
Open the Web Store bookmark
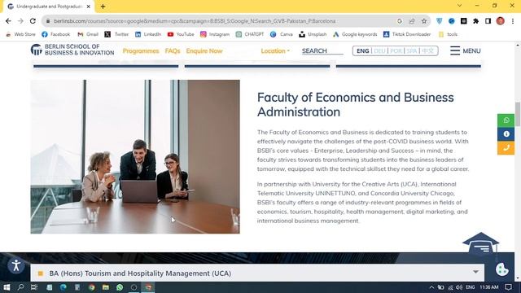point(20,34)
